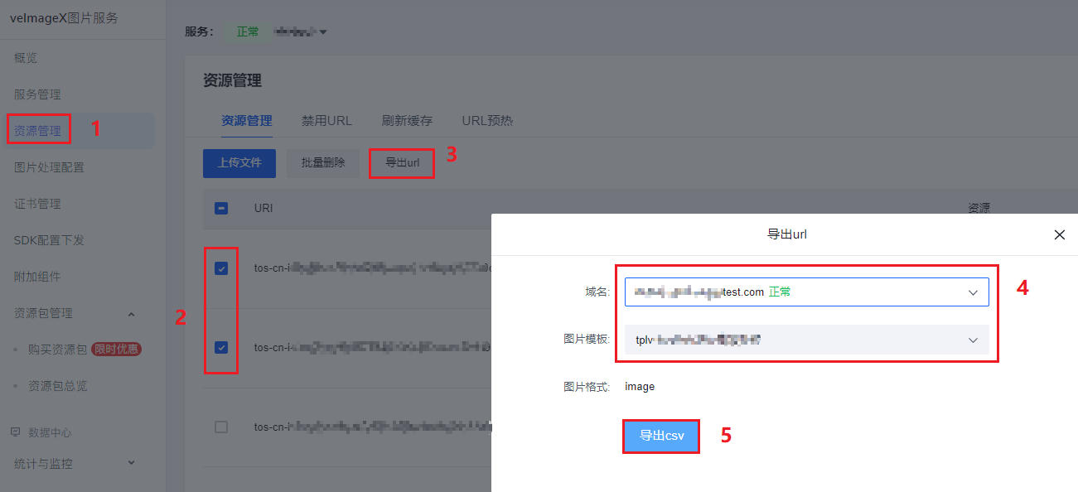1078x492 pixels.
Task: Open 概览 in the sidebar
Action: tap(26, 58)
